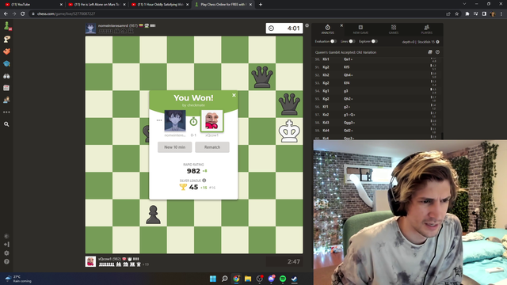Open taskbar Search
This screenshot has width=507, height=285.
click(x=224, y=279)
